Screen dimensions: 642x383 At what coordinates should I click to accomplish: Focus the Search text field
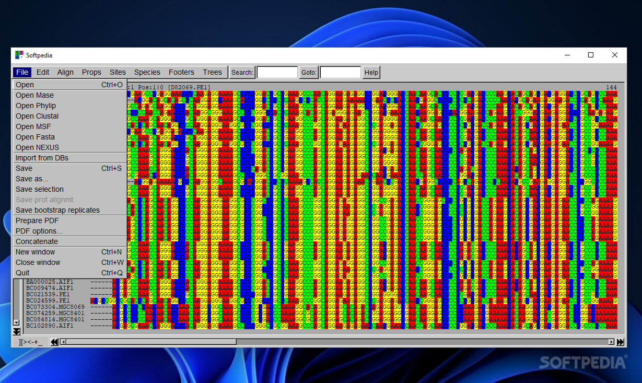(x=277, y=72)
